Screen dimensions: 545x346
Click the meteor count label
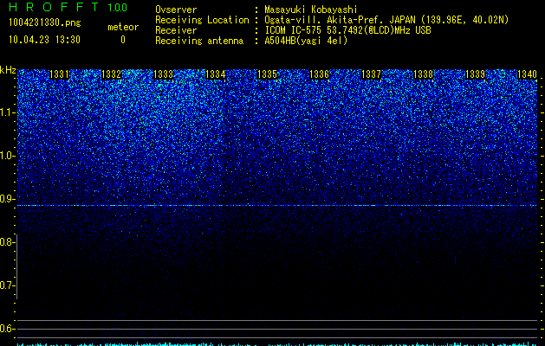123,27
